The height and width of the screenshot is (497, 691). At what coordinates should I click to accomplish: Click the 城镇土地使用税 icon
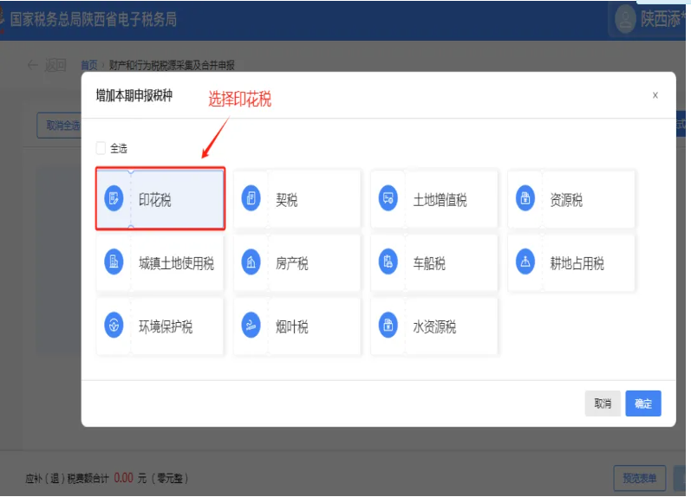[114, 262]
